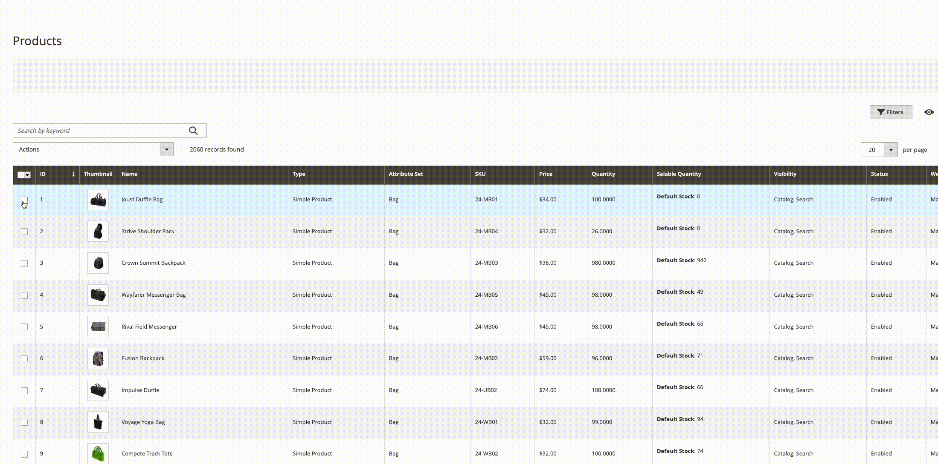Tick the checkbox for Crown Summit Backpack
Screen dimensions: 938x464
24,263
